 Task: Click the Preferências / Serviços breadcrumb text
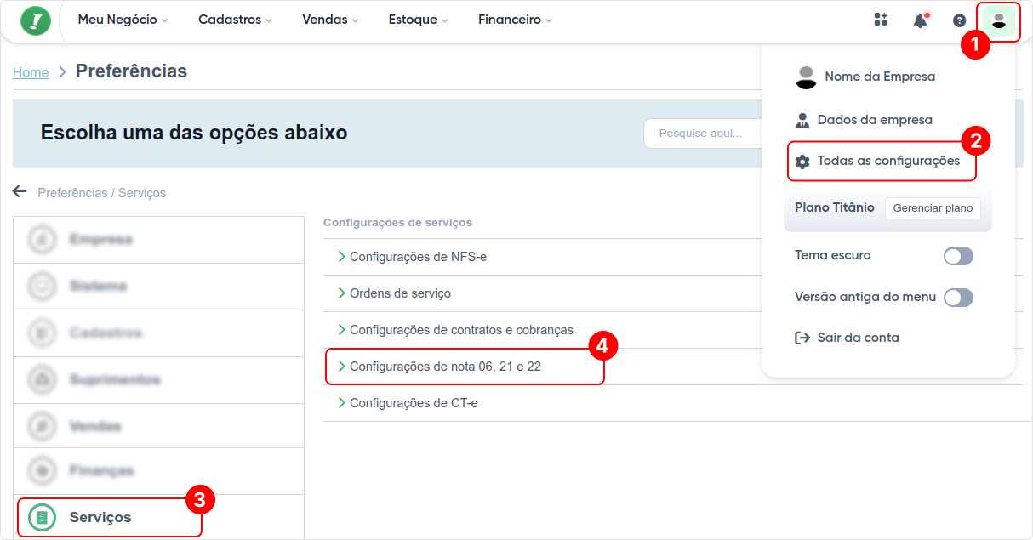click(x=102, y=193)
